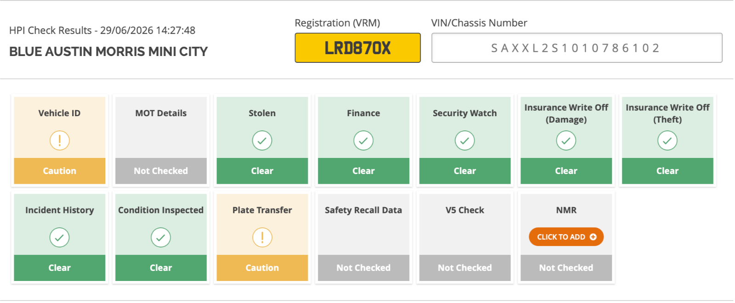Screen dimensions: 735x303
Task: Click Insurance Write Off (Damage) tick icon
Action: tap(566, 140)
